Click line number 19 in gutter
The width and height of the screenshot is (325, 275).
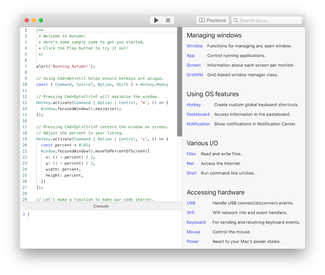click(25, 139)
